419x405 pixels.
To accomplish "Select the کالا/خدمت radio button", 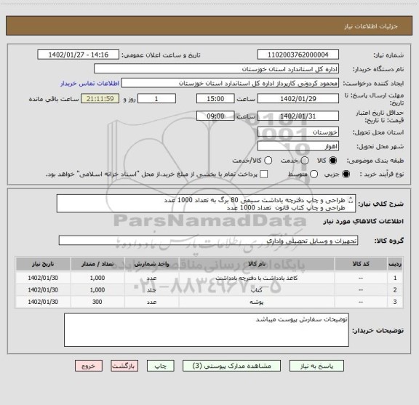I will click(x=268, y=161).
